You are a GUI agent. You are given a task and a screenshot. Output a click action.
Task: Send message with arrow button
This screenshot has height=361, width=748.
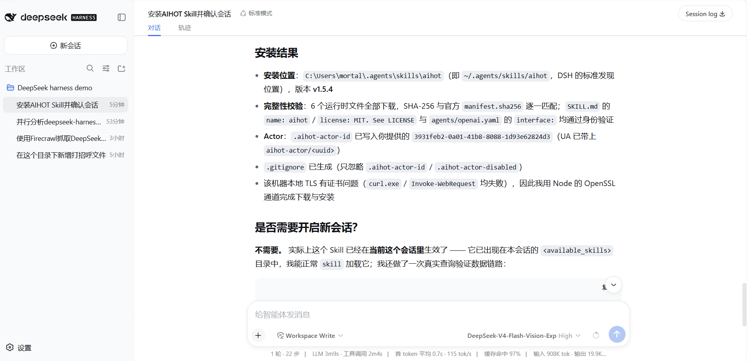pos(617,334)
